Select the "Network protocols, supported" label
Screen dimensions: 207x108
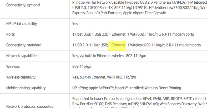point(30,106)
